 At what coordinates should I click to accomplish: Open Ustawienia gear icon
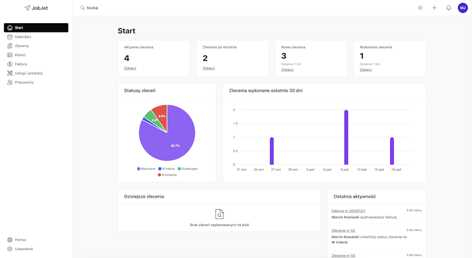10,249
